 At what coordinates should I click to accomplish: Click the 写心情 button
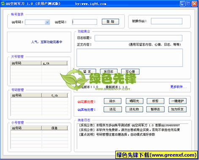130,72
